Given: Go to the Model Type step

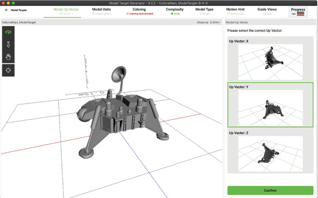Looking at the screenshot, I should point(205,11).
